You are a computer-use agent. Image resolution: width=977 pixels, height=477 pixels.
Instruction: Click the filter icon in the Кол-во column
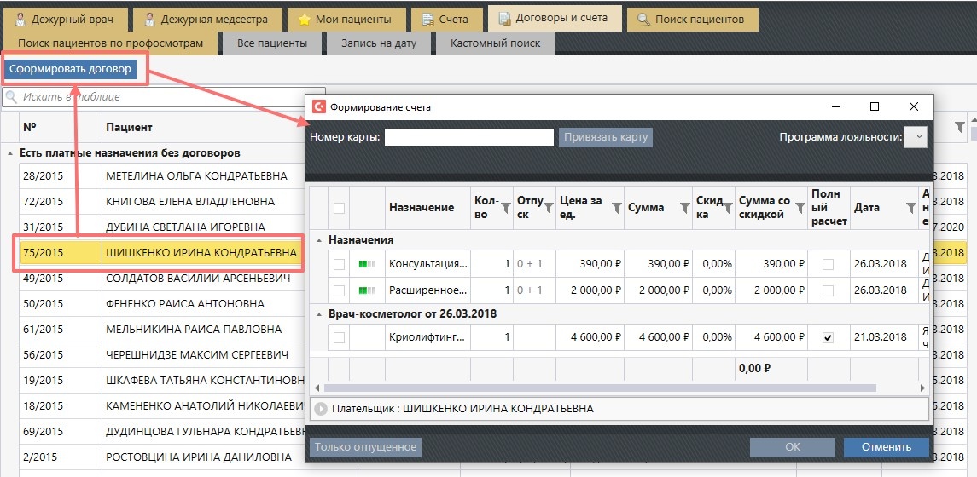coord(505,208)
